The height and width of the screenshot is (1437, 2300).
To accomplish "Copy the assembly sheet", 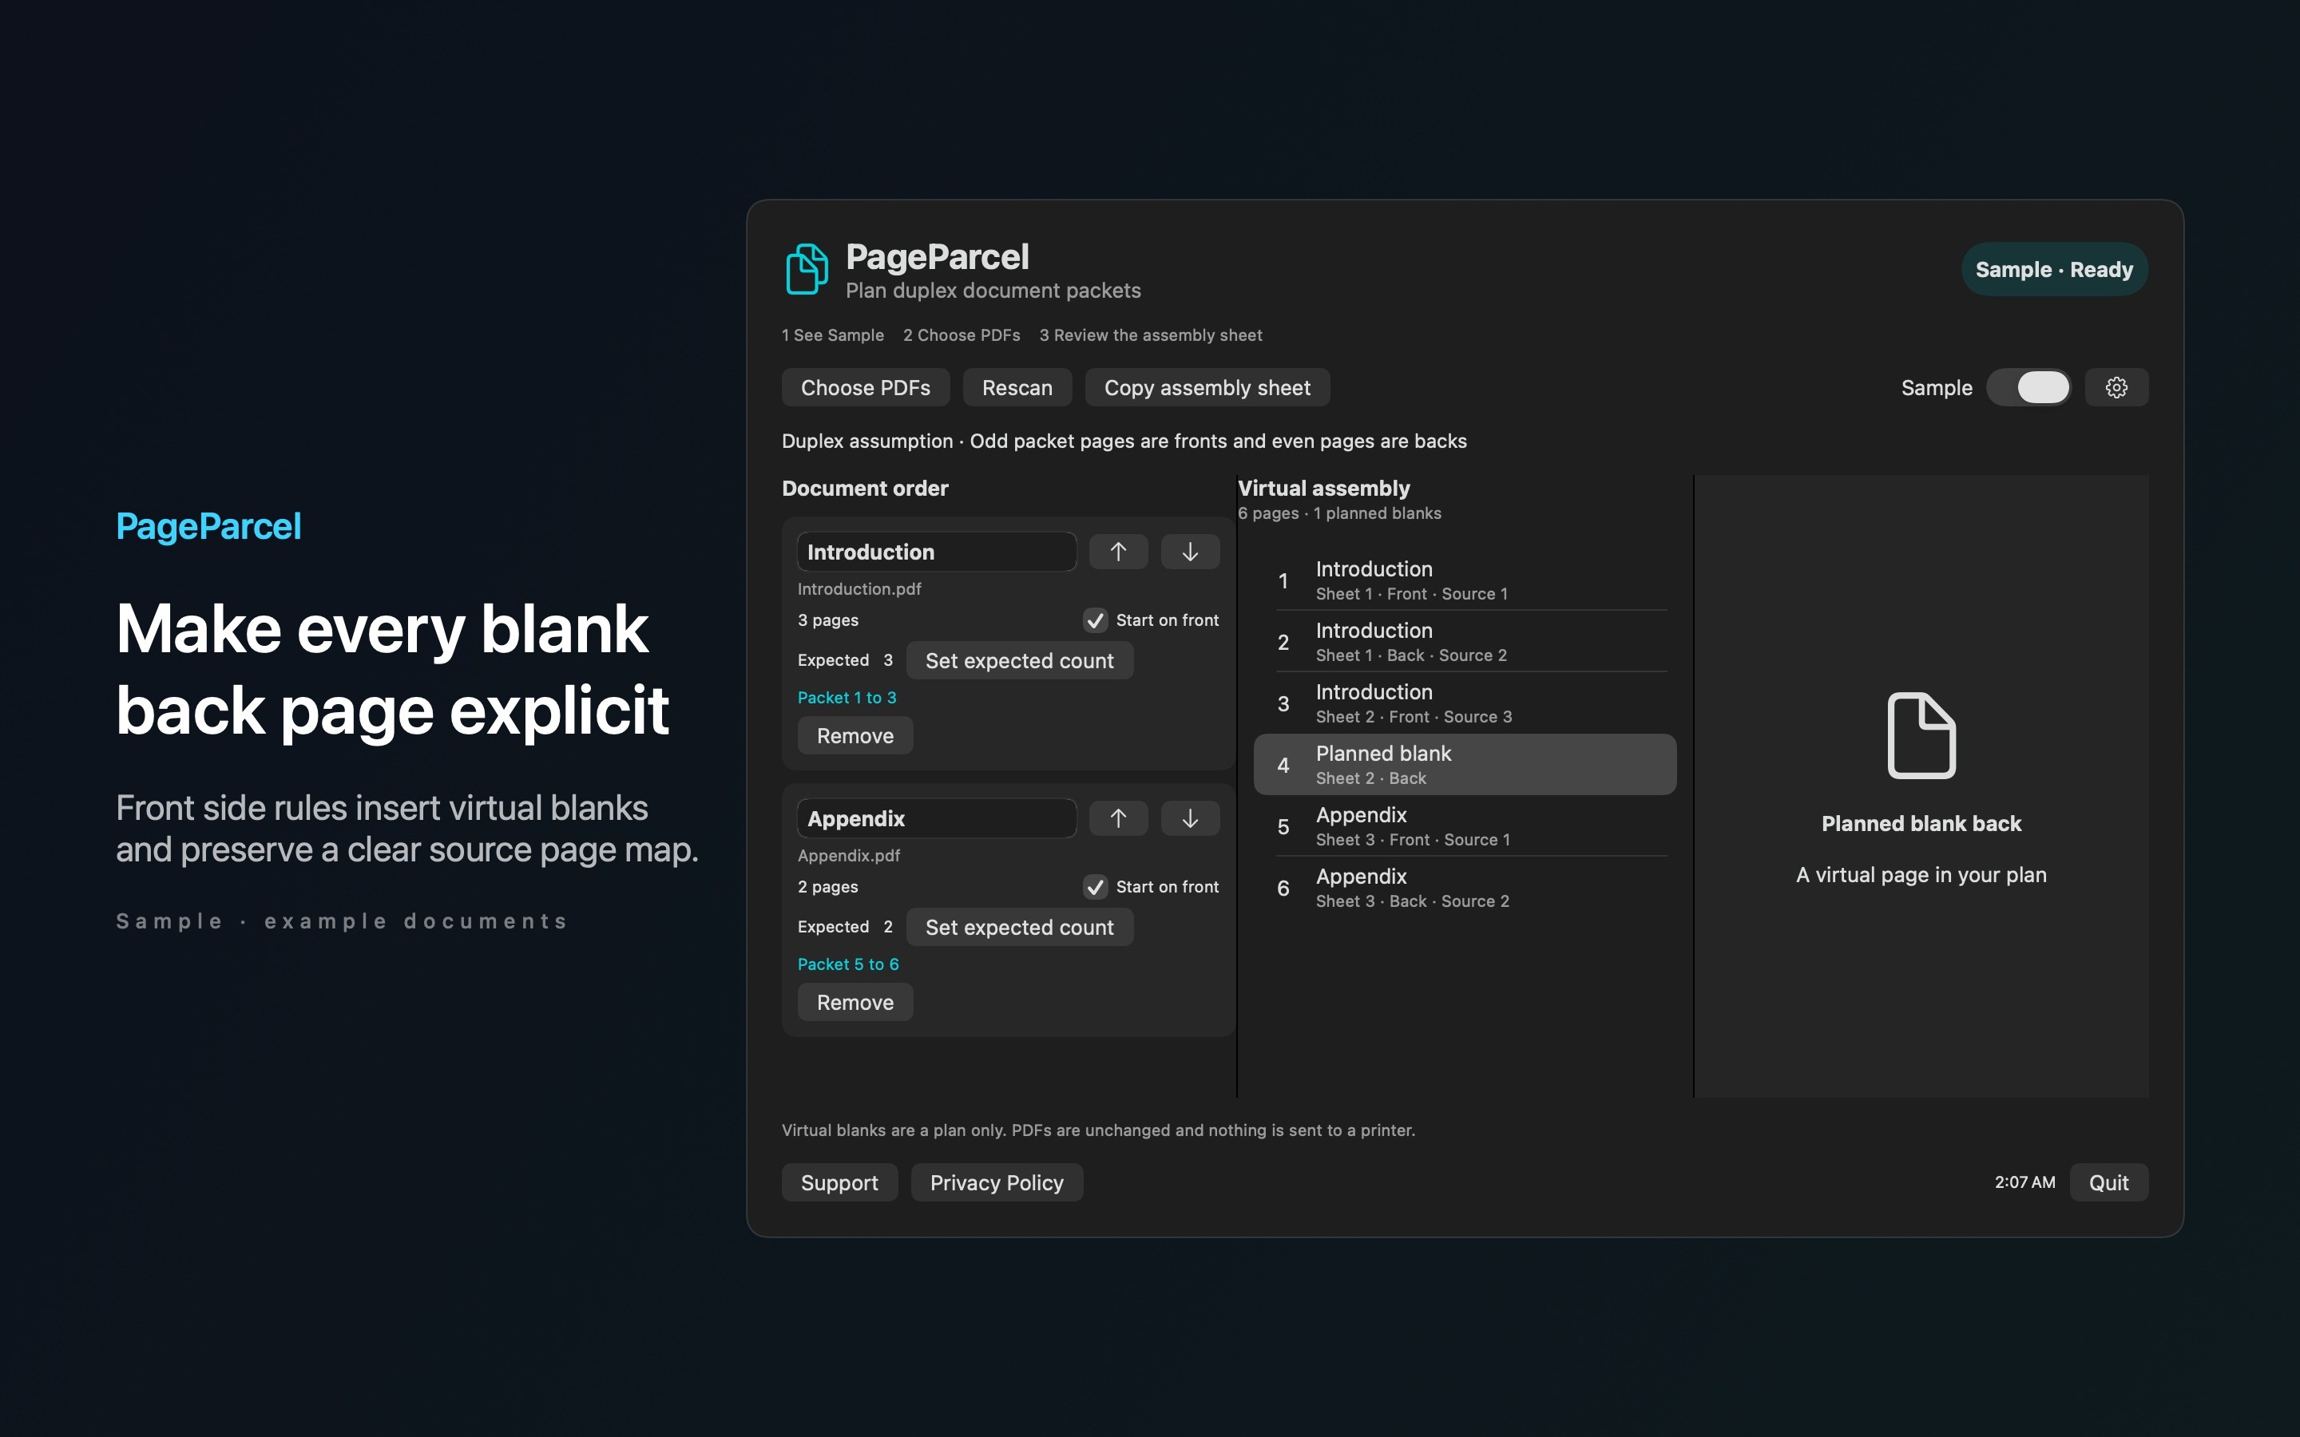I will pyautogui.click(x=1207, y=387).
